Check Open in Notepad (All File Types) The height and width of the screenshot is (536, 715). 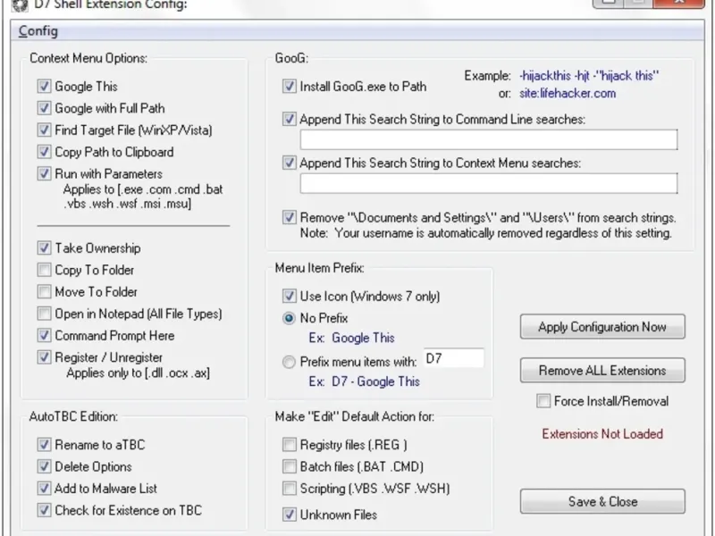point(44,314)
